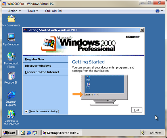Select the Connect to the Internet shortcut
The image size is (167, 138).
(11, 118)
